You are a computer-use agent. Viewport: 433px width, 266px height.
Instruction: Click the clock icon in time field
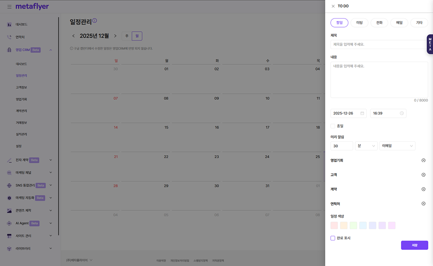pyautogui.click(x=402, y=113)
